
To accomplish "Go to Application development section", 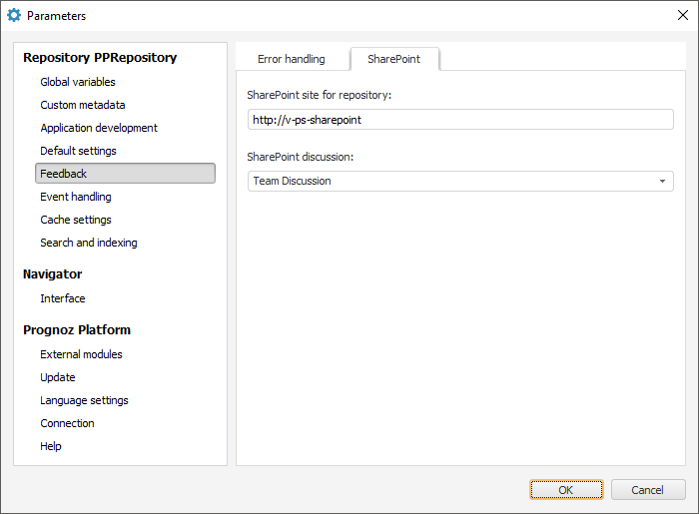I will [x=99, y=128].
